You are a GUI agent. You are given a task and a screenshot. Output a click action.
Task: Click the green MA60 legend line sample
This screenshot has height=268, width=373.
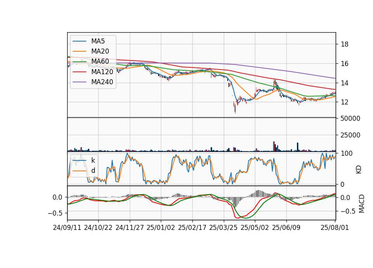tap(79, 61)
